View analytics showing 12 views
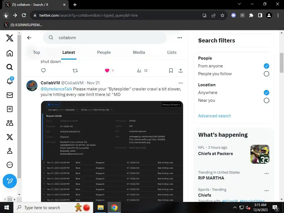Image resolution: width=284 pixels, height=213 pixels. coord(142,71)
